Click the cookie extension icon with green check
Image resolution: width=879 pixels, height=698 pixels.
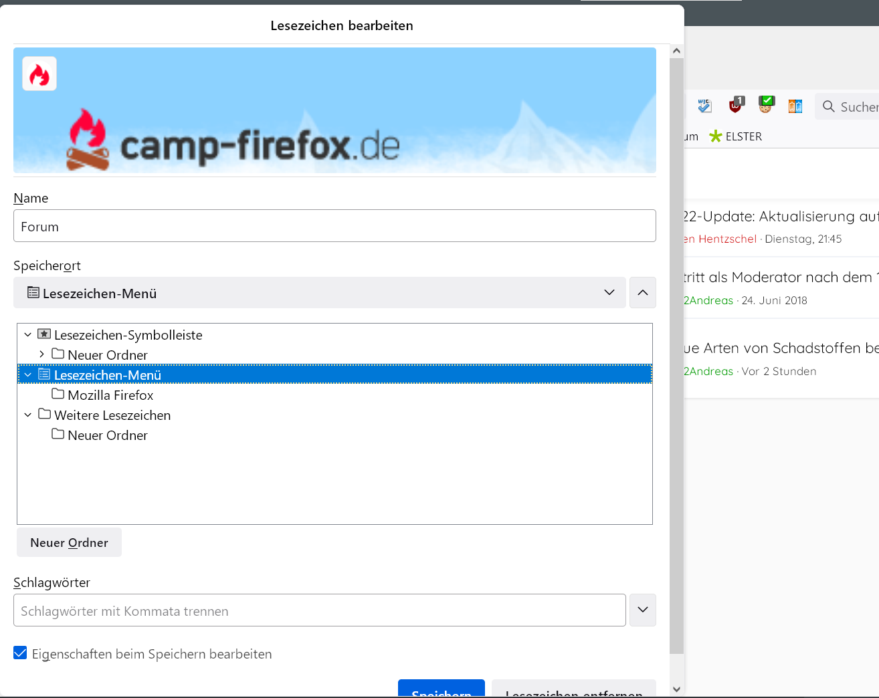coord(766,105)
